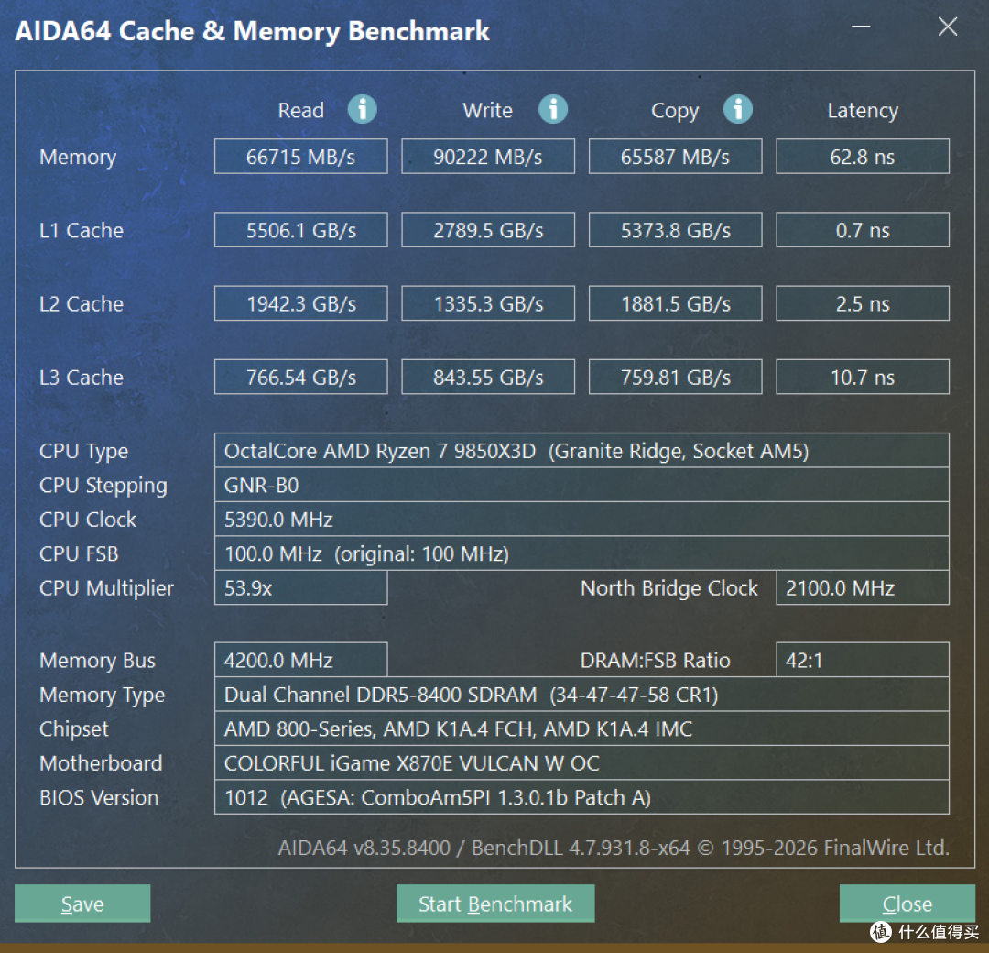Click the Read column header label
This screenshot has width=989, height=953.
point(301,111)
